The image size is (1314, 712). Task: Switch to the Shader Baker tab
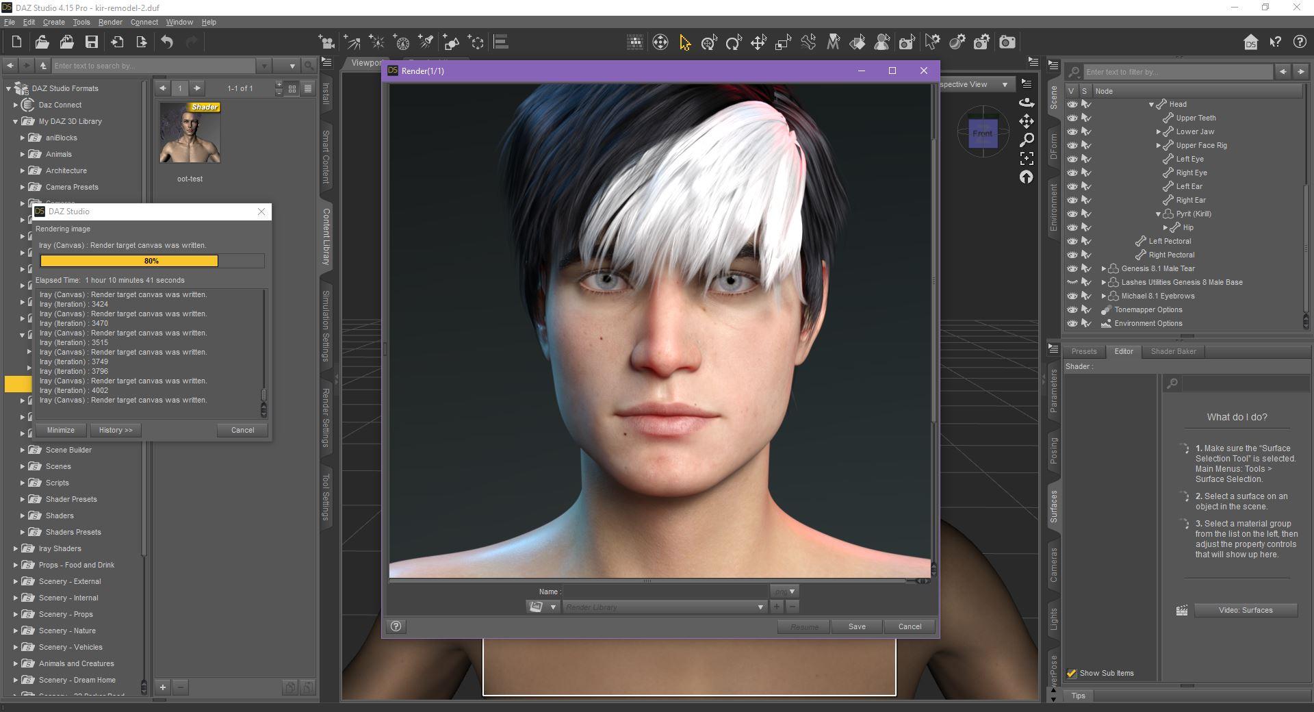(x=1174, y=351)
